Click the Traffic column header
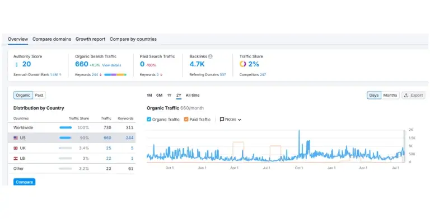This screenshot has height=219, width=430. point(106,118)
